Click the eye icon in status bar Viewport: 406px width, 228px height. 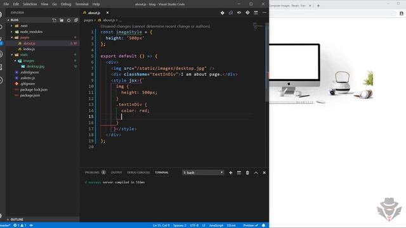31,225
